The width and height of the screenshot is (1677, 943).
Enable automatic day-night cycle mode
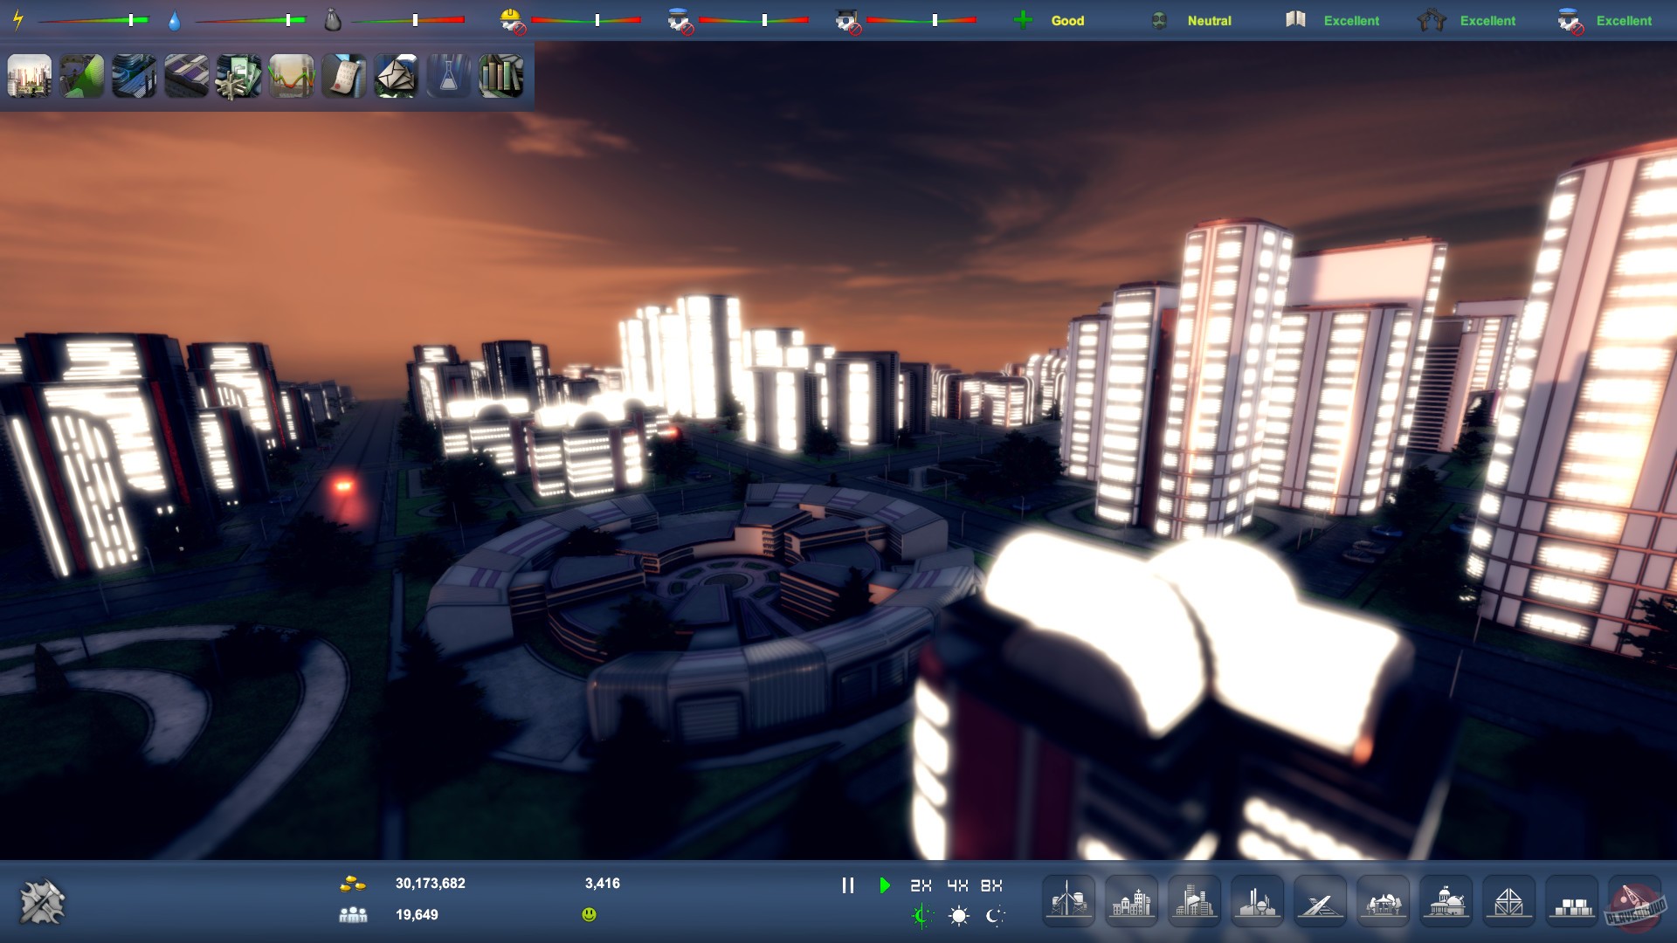tap(922, 915)
